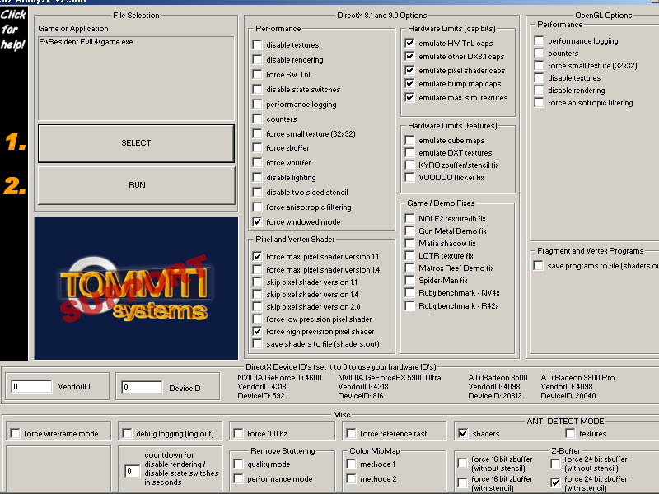This screenshot has width=659, height=494.
Task: Enable the 'KYRO zbuffer/stencil fix'
Action: [409, 165]
